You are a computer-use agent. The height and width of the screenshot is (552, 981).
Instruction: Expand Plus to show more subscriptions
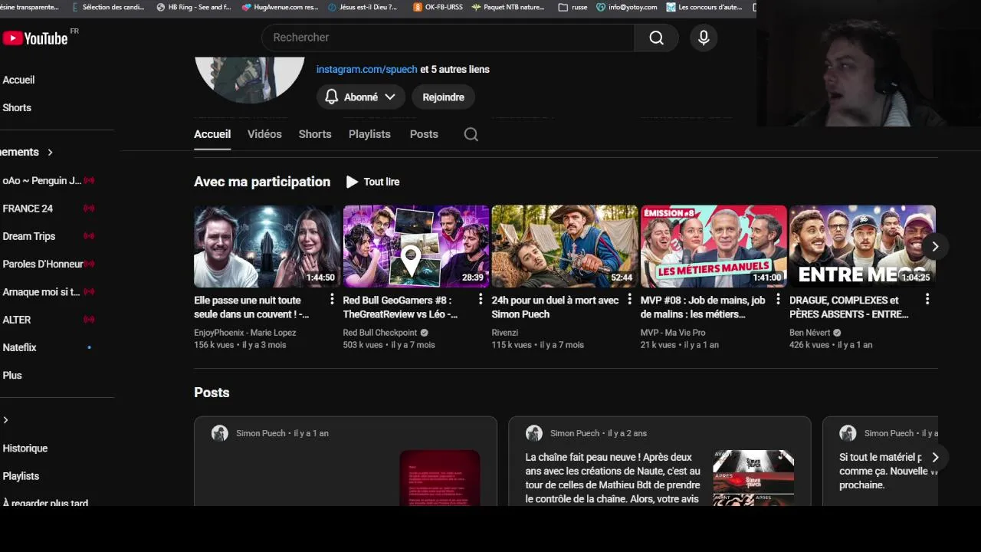[x=12, y=376]
